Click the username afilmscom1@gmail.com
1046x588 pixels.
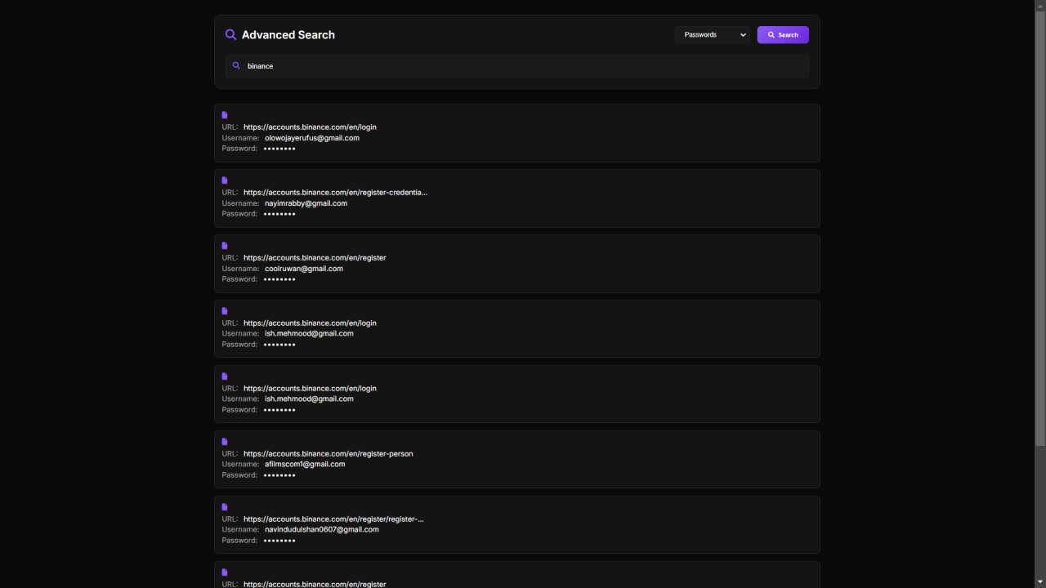pos(305,464)
